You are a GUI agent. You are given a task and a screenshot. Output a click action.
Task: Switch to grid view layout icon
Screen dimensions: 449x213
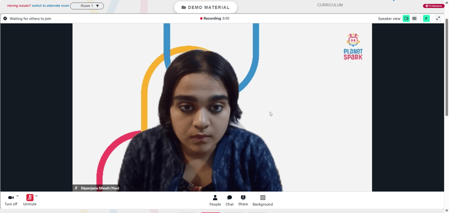click(414, 18)
